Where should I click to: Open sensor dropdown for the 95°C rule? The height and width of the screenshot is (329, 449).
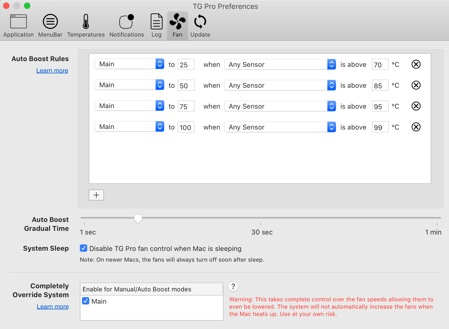(x=280, y=106)
